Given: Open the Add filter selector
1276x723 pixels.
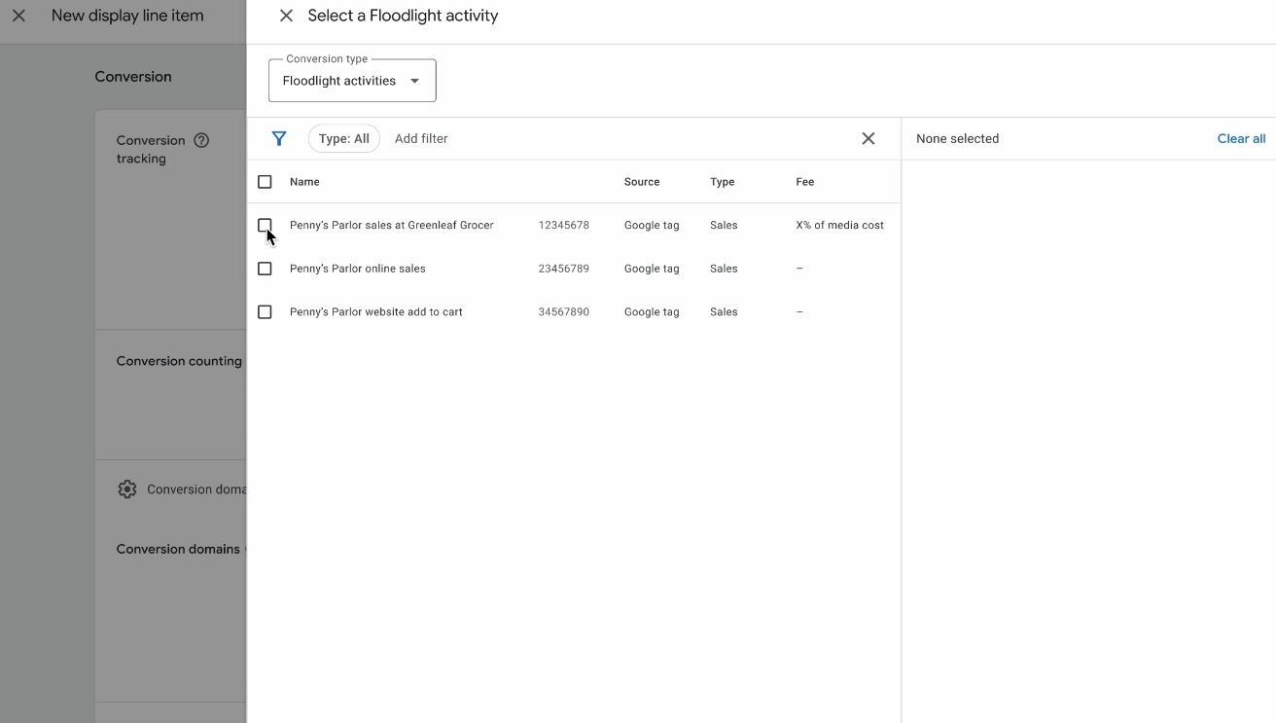Looking at the screenshot, I should coord(421,138).
